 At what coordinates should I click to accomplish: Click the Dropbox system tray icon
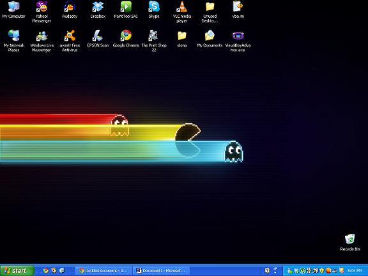click(x=296, y=271)
